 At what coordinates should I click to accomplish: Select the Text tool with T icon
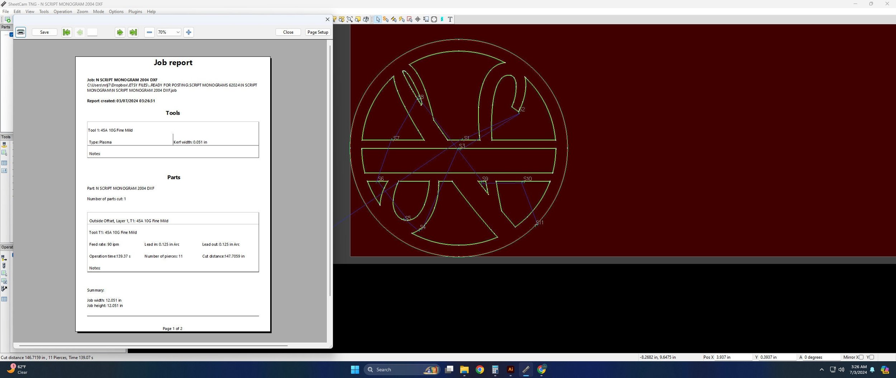click(450, 19)
